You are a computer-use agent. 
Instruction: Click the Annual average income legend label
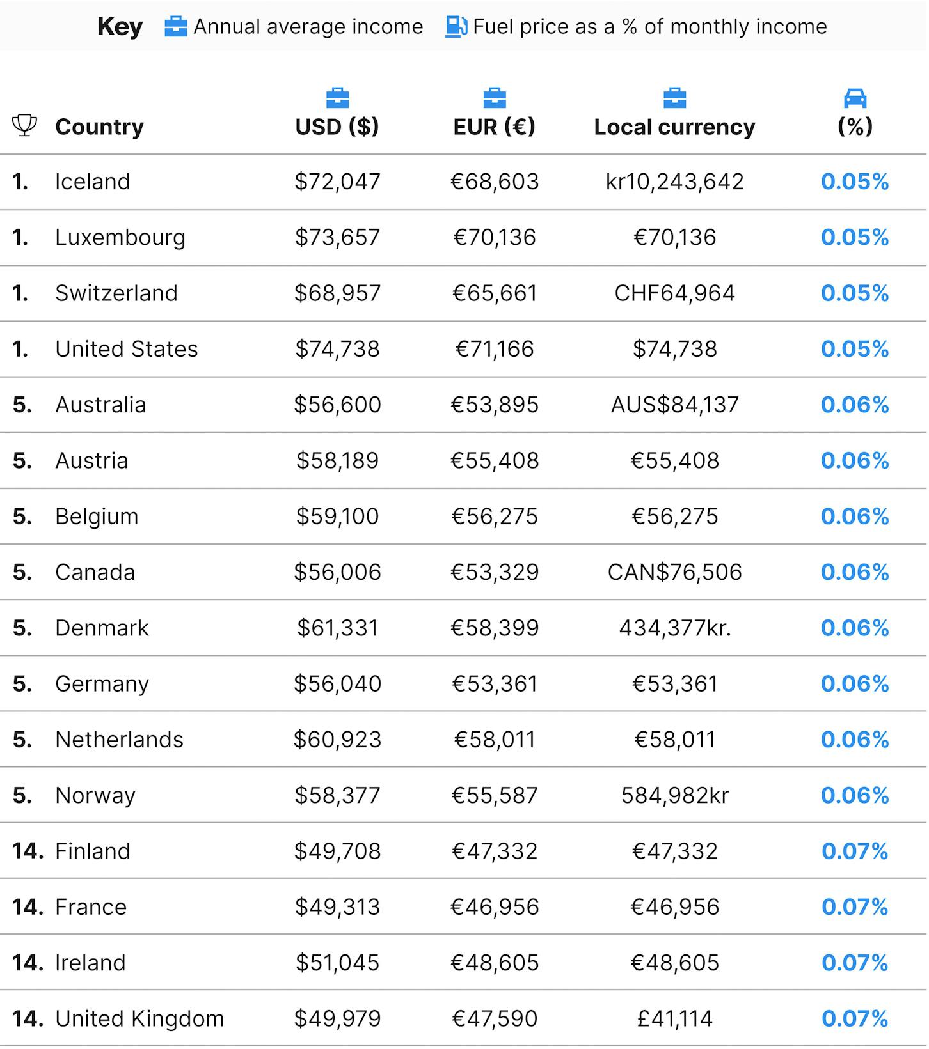point(308,27)
